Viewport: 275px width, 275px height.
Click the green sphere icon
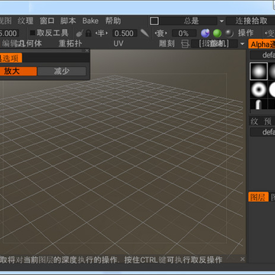217,34
